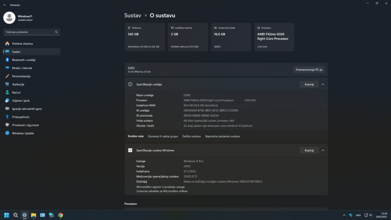Click the Pristupačnost accessibility icon
This screenshot has height=220, width=391.
pyautogui.click(x=7, y=117)
